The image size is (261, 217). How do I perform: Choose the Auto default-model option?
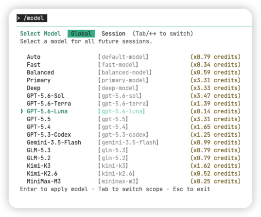[130, 57]
